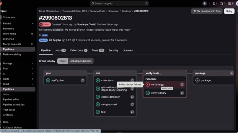Open Artifacts in sidebar
Image resolution: width=238 pixels, height=133 pixels.
tap(8, 115)
